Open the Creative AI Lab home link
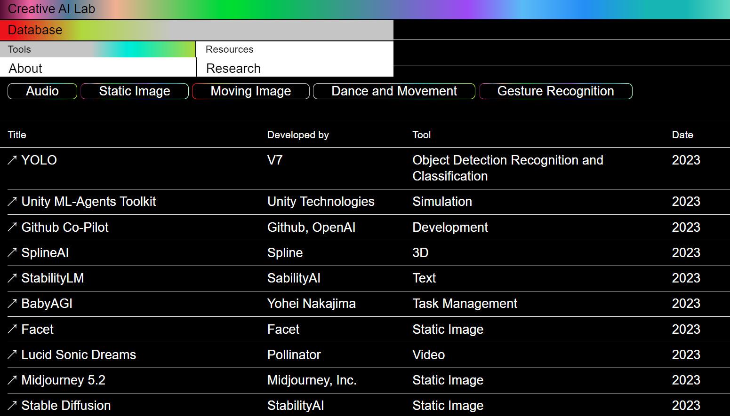The width and height of the screenshot is (730, 416). tap(51, 9)
